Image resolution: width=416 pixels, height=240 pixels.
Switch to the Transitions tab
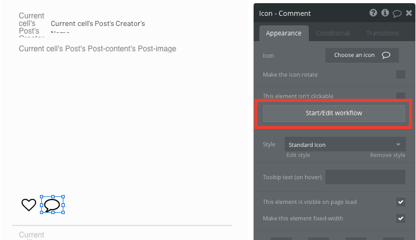pyautogui.click(x=382, y=34)
